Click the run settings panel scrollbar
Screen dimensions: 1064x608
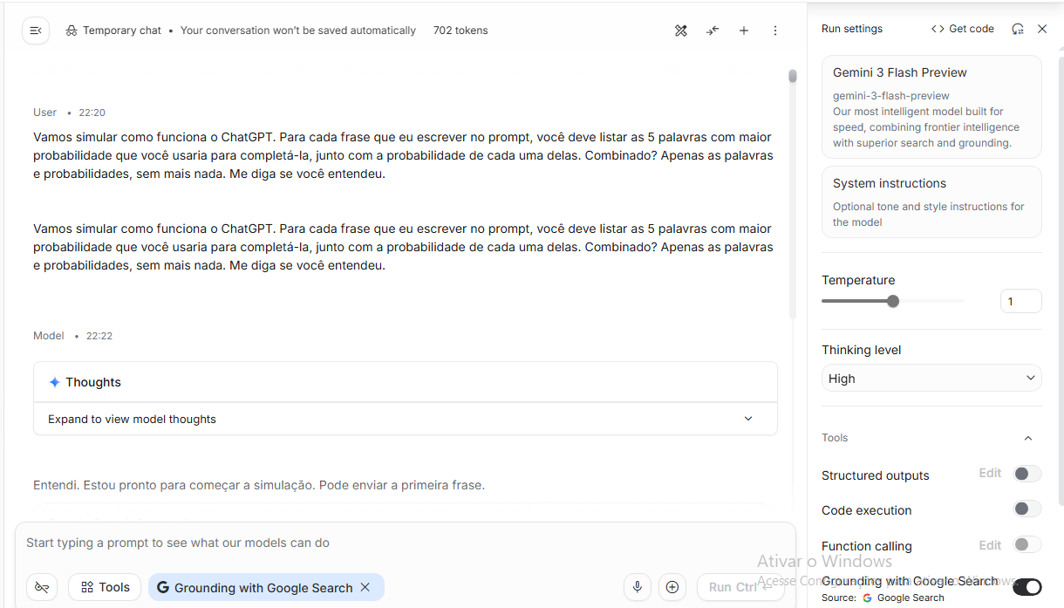[x=1060, y=279]
